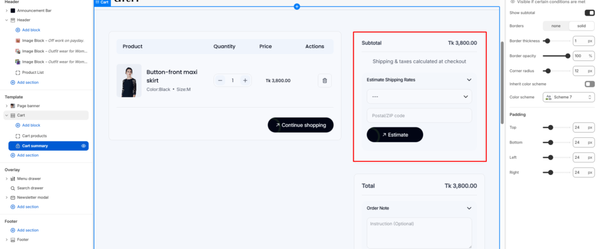
Task: Select the Cart products block
Action: click(34, 136)
